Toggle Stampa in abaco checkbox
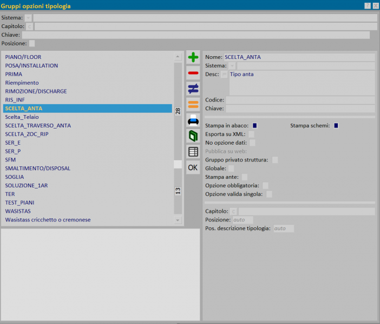Screen dimensions: 380x324 [254, 125]
